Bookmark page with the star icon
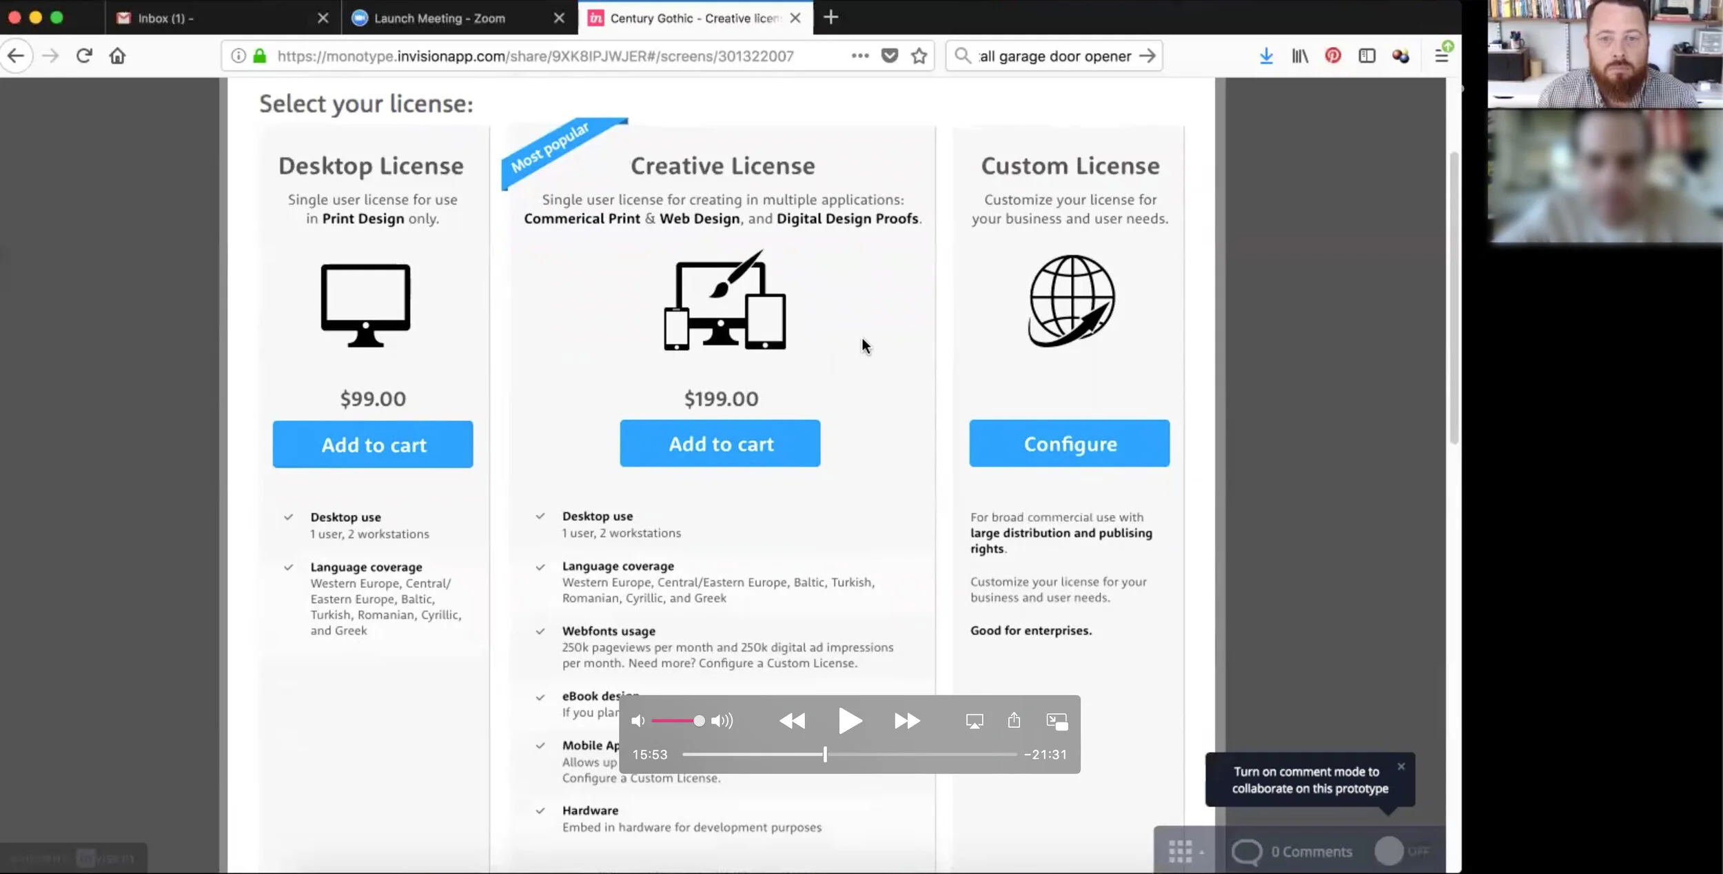This screenshot has height=874, width=1723. coord(919,56)
